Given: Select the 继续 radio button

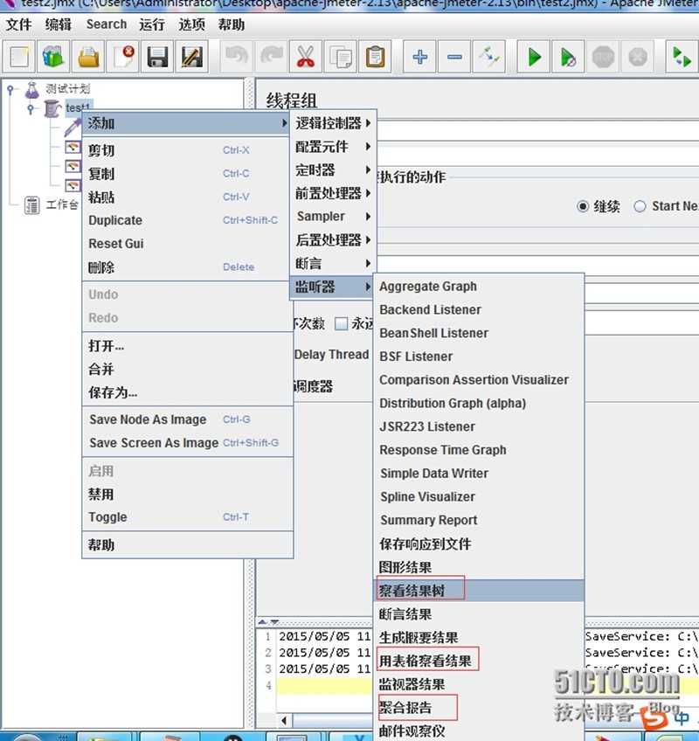Looking at the screenshot, I should pyautogui.click(x=583, y=206).
